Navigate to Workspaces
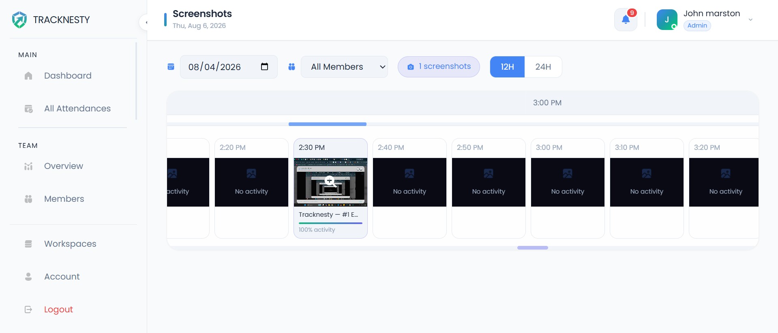The image size is (778, 333). point(70,244)
